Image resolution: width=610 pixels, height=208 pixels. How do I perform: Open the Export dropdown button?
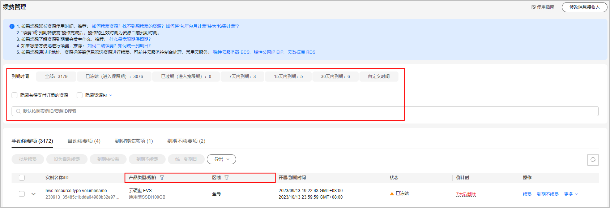coord(221,159)
